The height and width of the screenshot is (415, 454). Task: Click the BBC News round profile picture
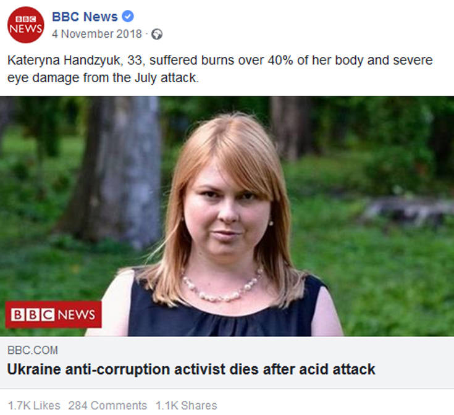tap(25, 25)
